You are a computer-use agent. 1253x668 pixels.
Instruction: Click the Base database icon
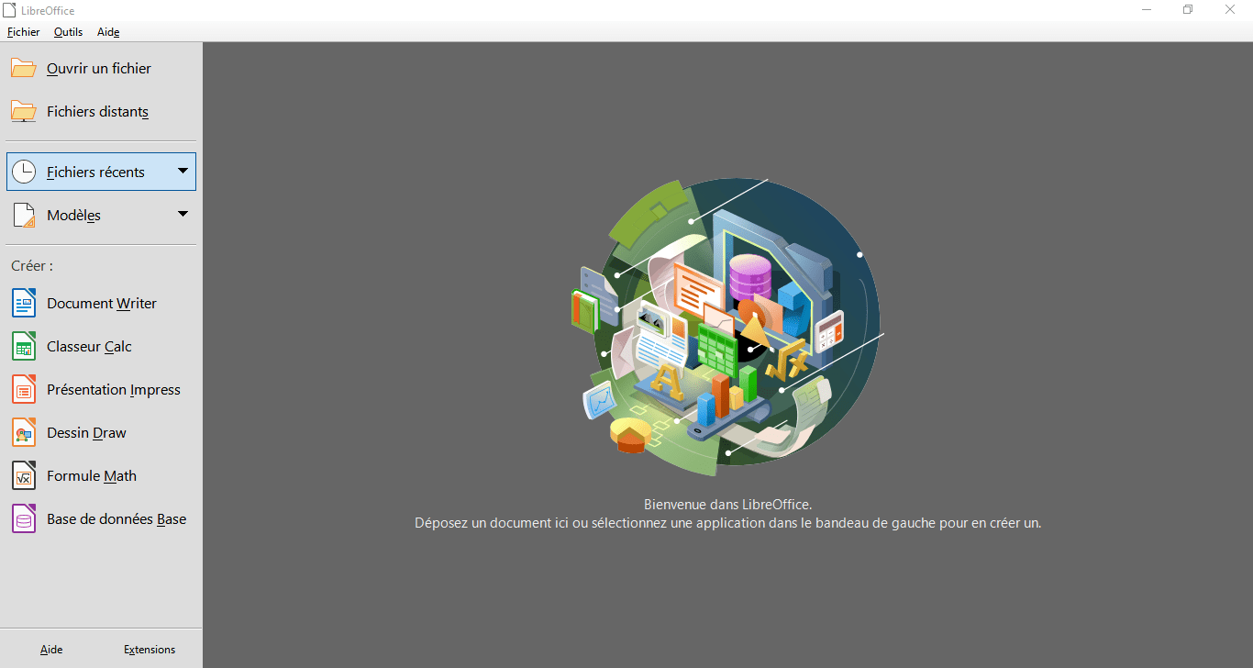point(24,518)
